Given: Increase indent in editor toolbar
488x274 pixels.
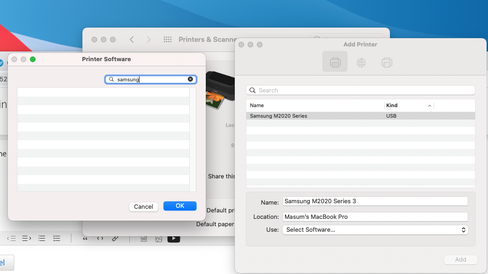Looking at the screenshot, I should point(27,238).
